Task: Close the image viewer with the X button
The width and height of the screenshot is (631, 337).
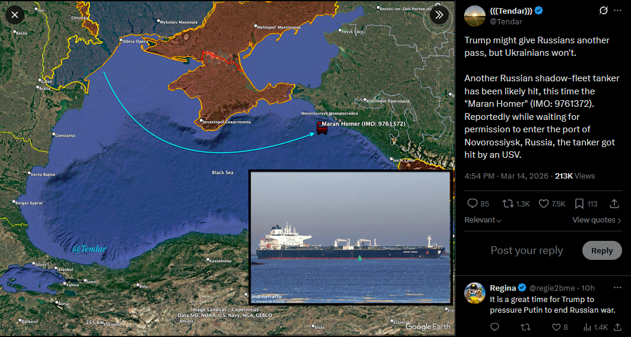Action: [15, 15]
